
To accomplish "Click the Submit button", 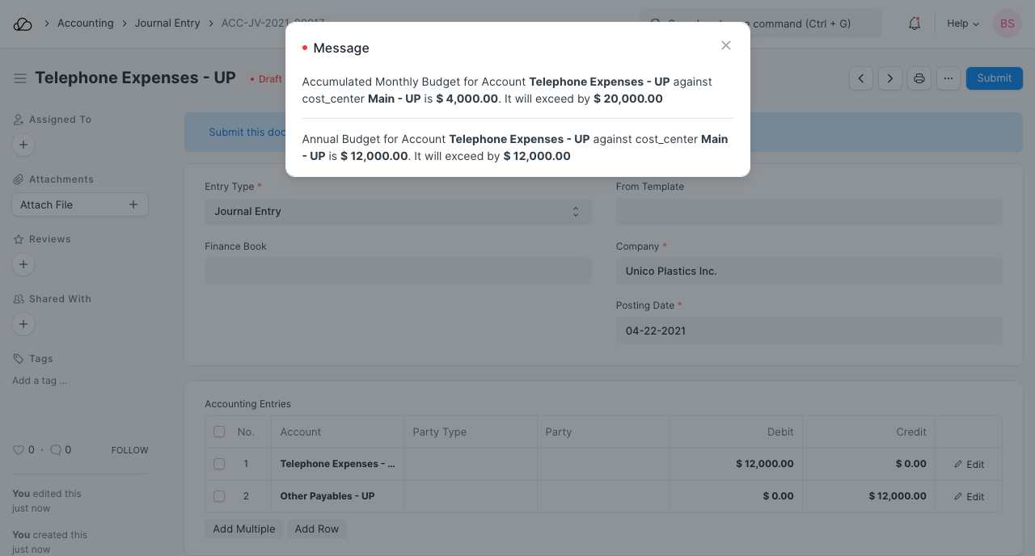I will 994,78.
